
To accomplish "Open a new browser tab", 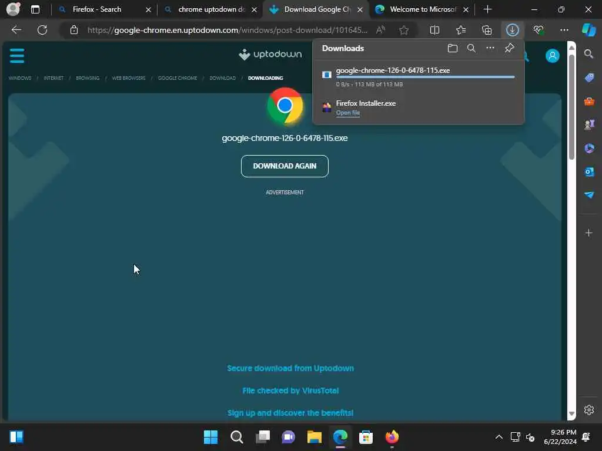I will pyautogui.click(x=487, y=9).
